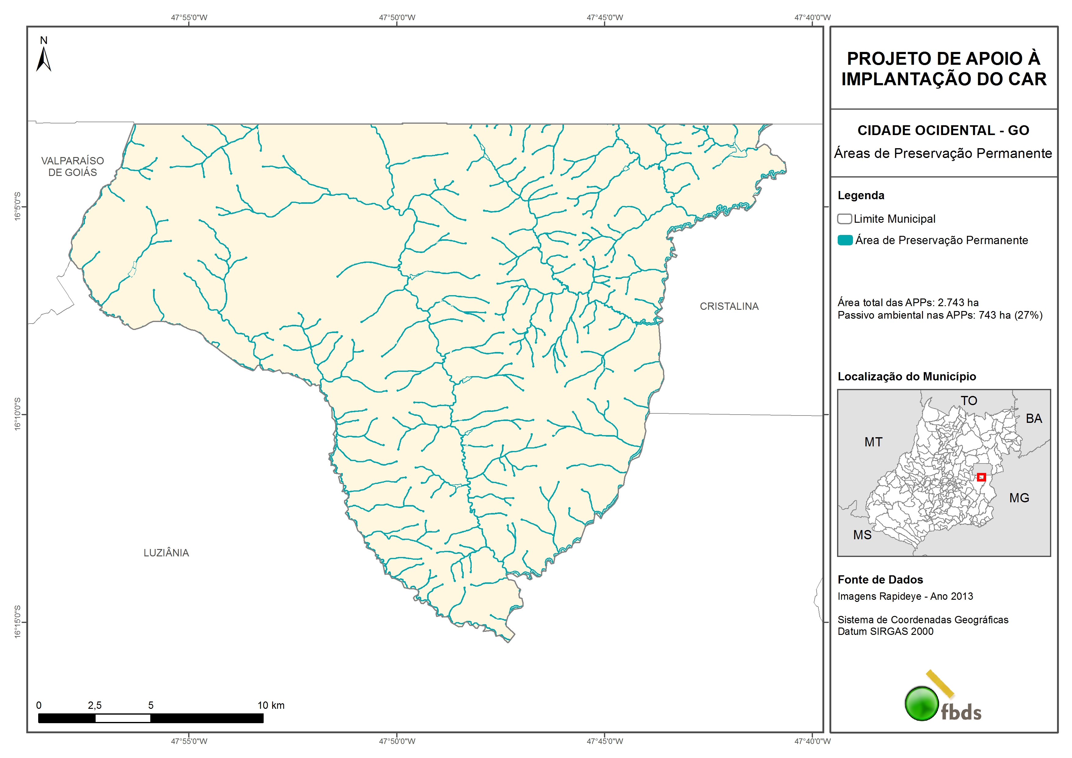This screenshot has height=758, width=1072.
Task: Click the BA label in inset map
Action: [x=1034, y=419]
